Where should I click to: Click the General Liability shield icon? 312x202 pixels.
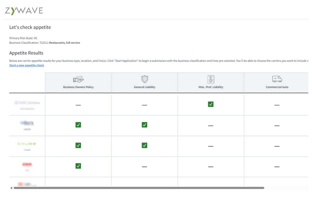pyautogui.click(x=145, y=79)
